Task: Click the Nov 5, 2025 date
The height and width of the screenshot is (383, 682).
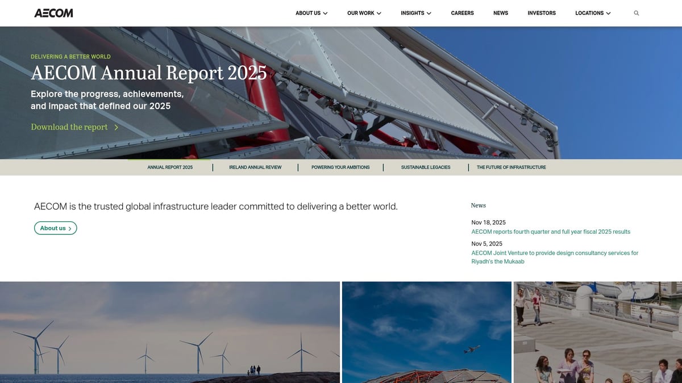Action: 486,243
